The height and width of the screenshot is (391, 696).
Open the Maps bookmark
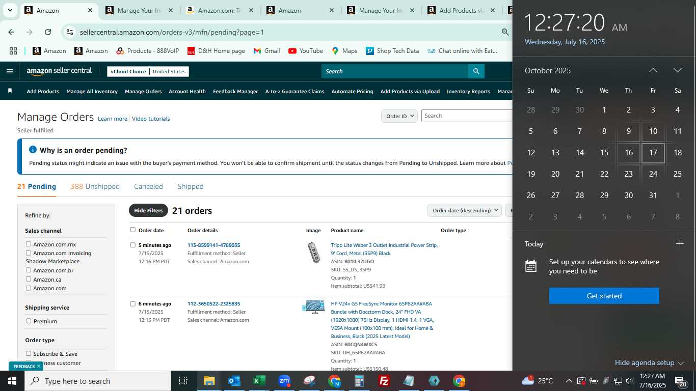[344, 51]
